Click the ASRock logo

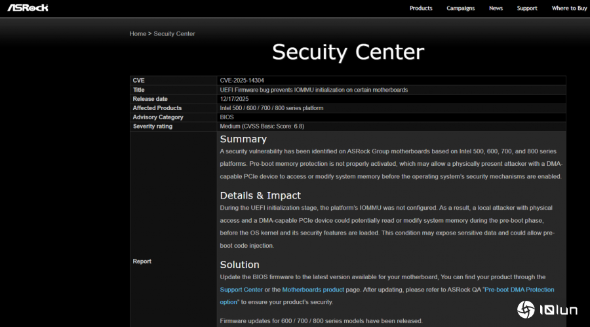pyautogui.click(x=28, y=8)
